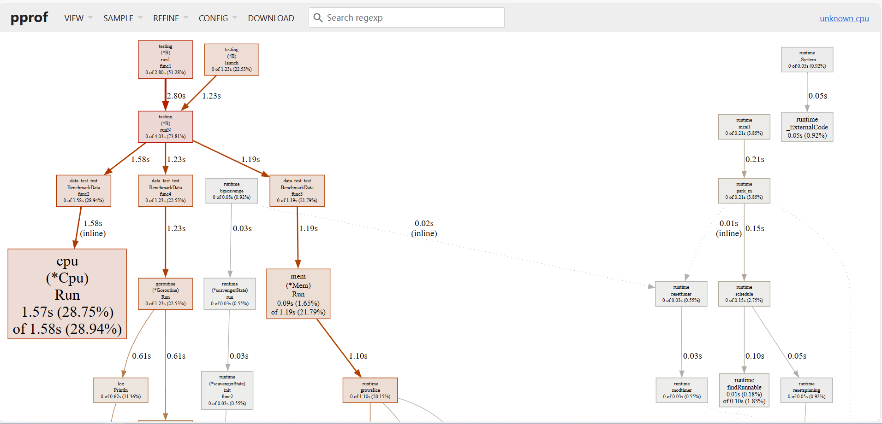Screen dimensions: 882x424
Task: Click the 0.01s (inline) edge label
Action: coord(729,228)
